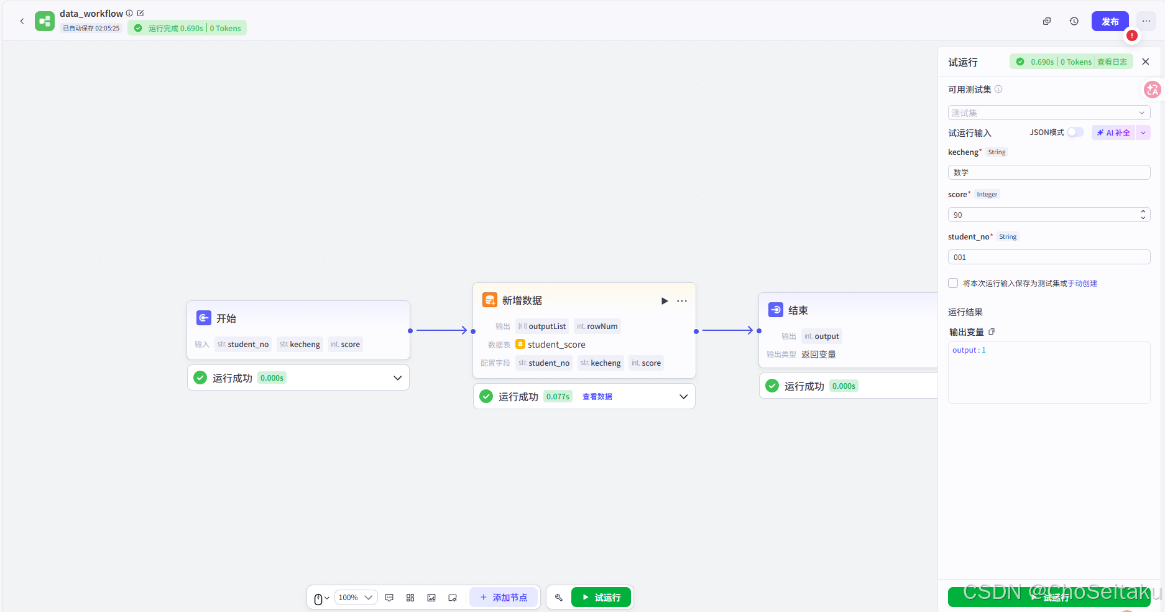Select the kecheng tag in 开始 node
The height and width of the screenshot is (612, 1165).
(300, 344)
